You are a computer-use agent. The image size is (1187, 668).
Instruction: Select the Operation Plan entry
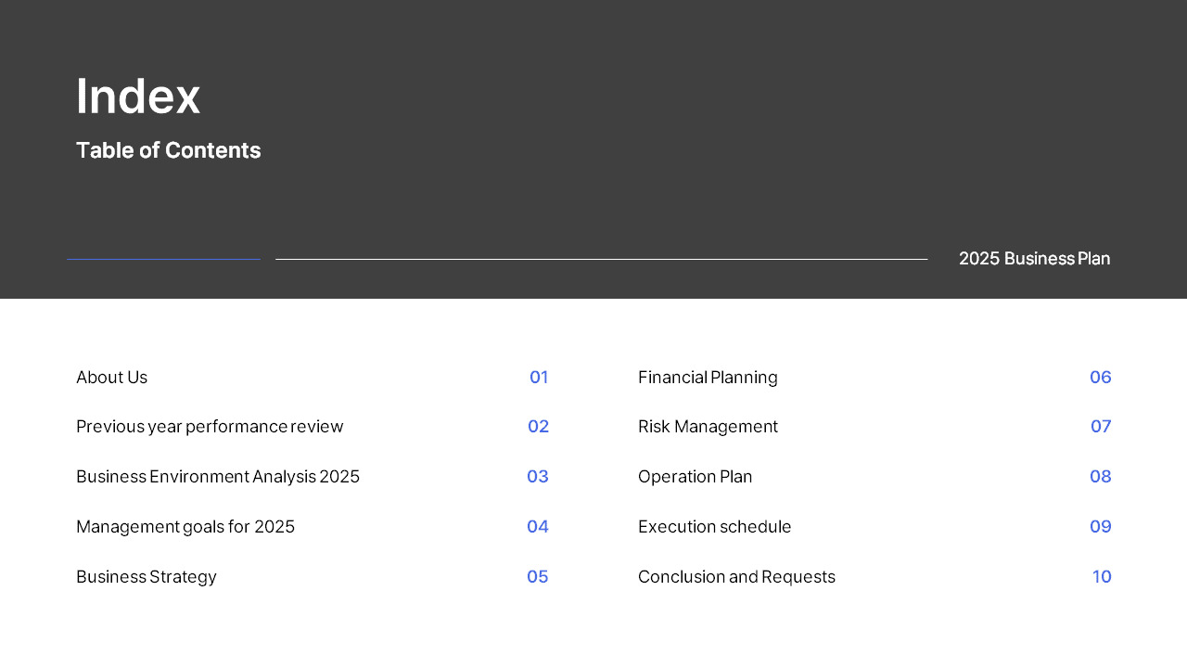696,477
